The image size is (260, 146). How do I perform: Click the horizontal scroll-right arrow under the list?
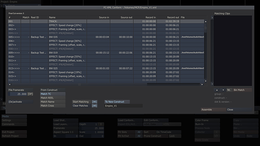pyautogui.click(x=202, y=84)
